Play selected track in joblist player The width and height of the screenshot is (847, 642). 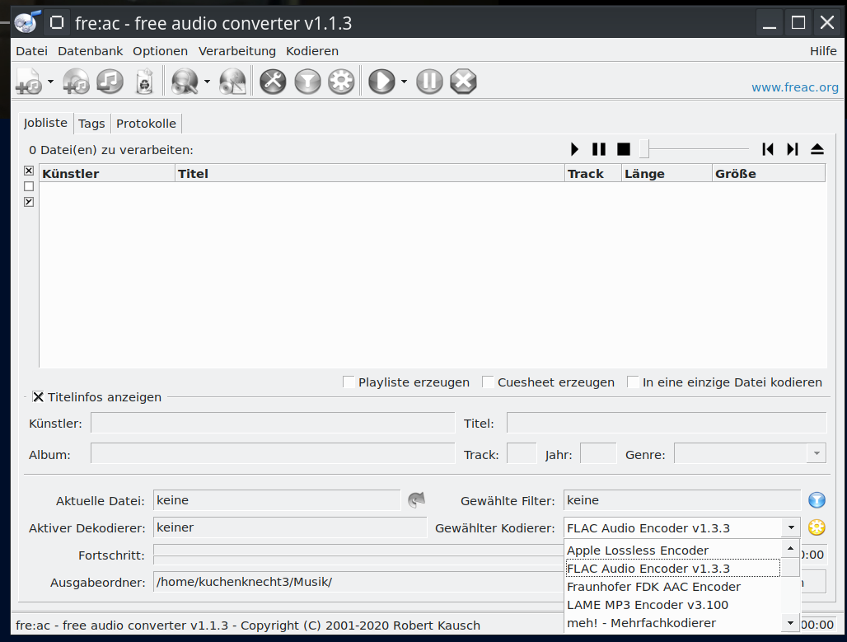(x=575, y=149)
